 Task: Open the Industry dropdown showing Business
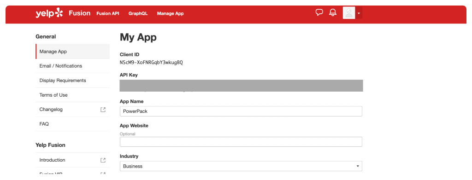[241, 166]
